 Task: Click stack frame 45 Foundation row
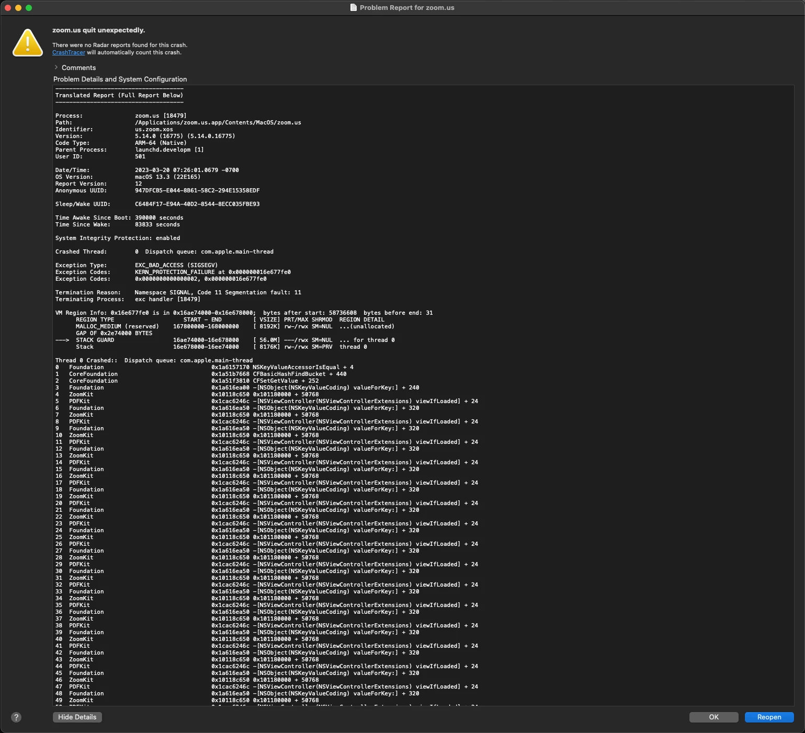[237, 673]
